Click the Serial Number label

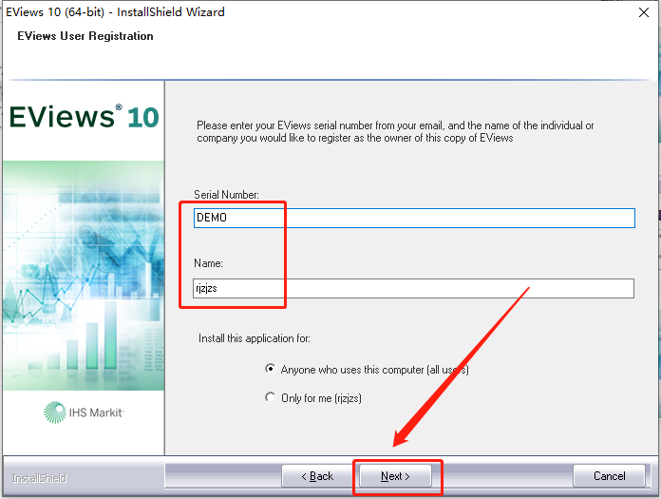226,195
